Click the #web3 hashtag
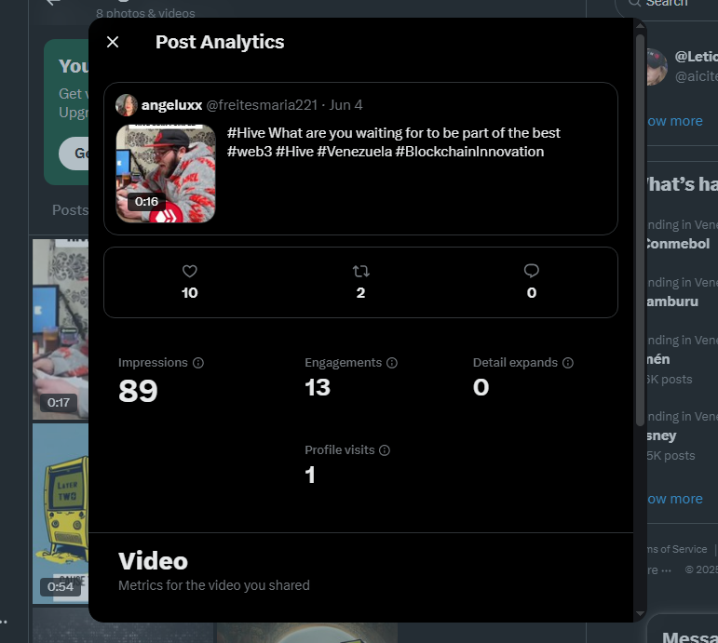Viewport: 718px width, 643px height. coord(250,152)
